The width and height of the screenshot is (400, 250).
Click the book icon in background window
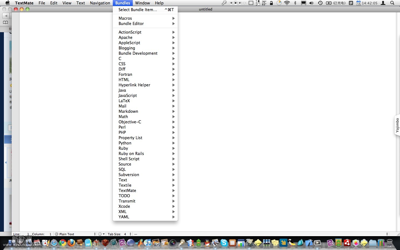pos(5,22)
